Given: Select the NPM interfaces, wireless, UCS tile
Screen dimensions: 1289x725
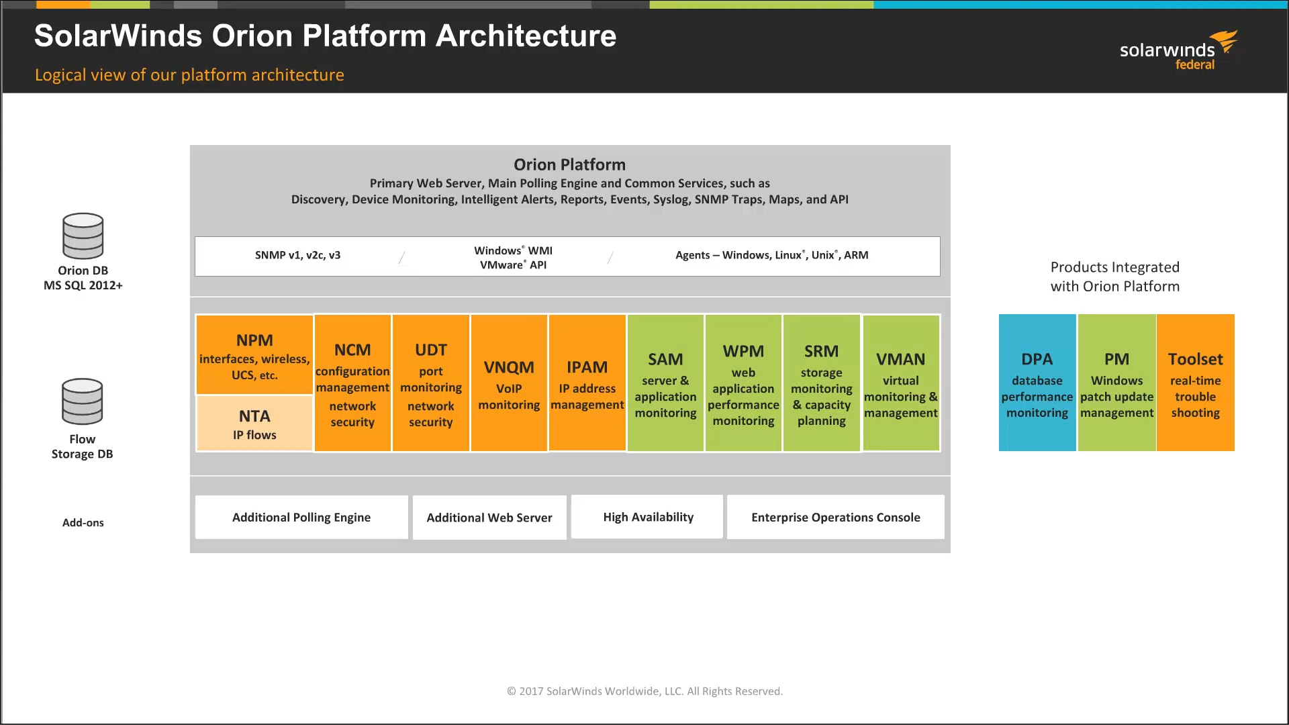Looking at the screenshot, I should tap(254, 355).
